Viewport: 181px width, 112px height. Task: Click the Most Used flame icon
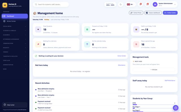tap(133, 61)
